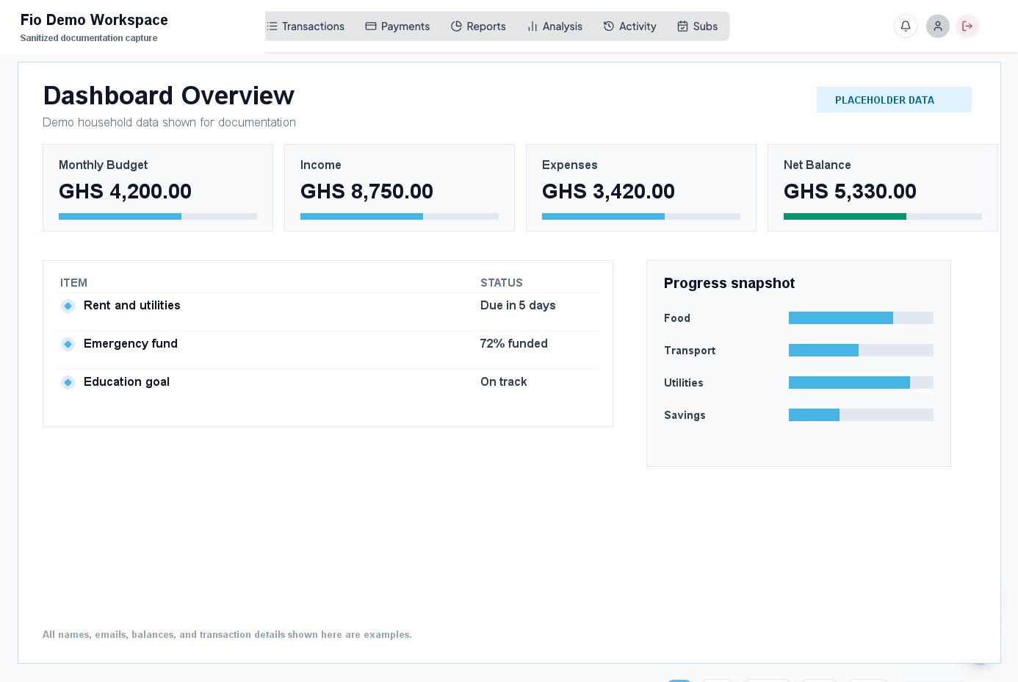Click the Dashboard Overview heading
The height and width of the screenshot is (682, 1018).
169,96
